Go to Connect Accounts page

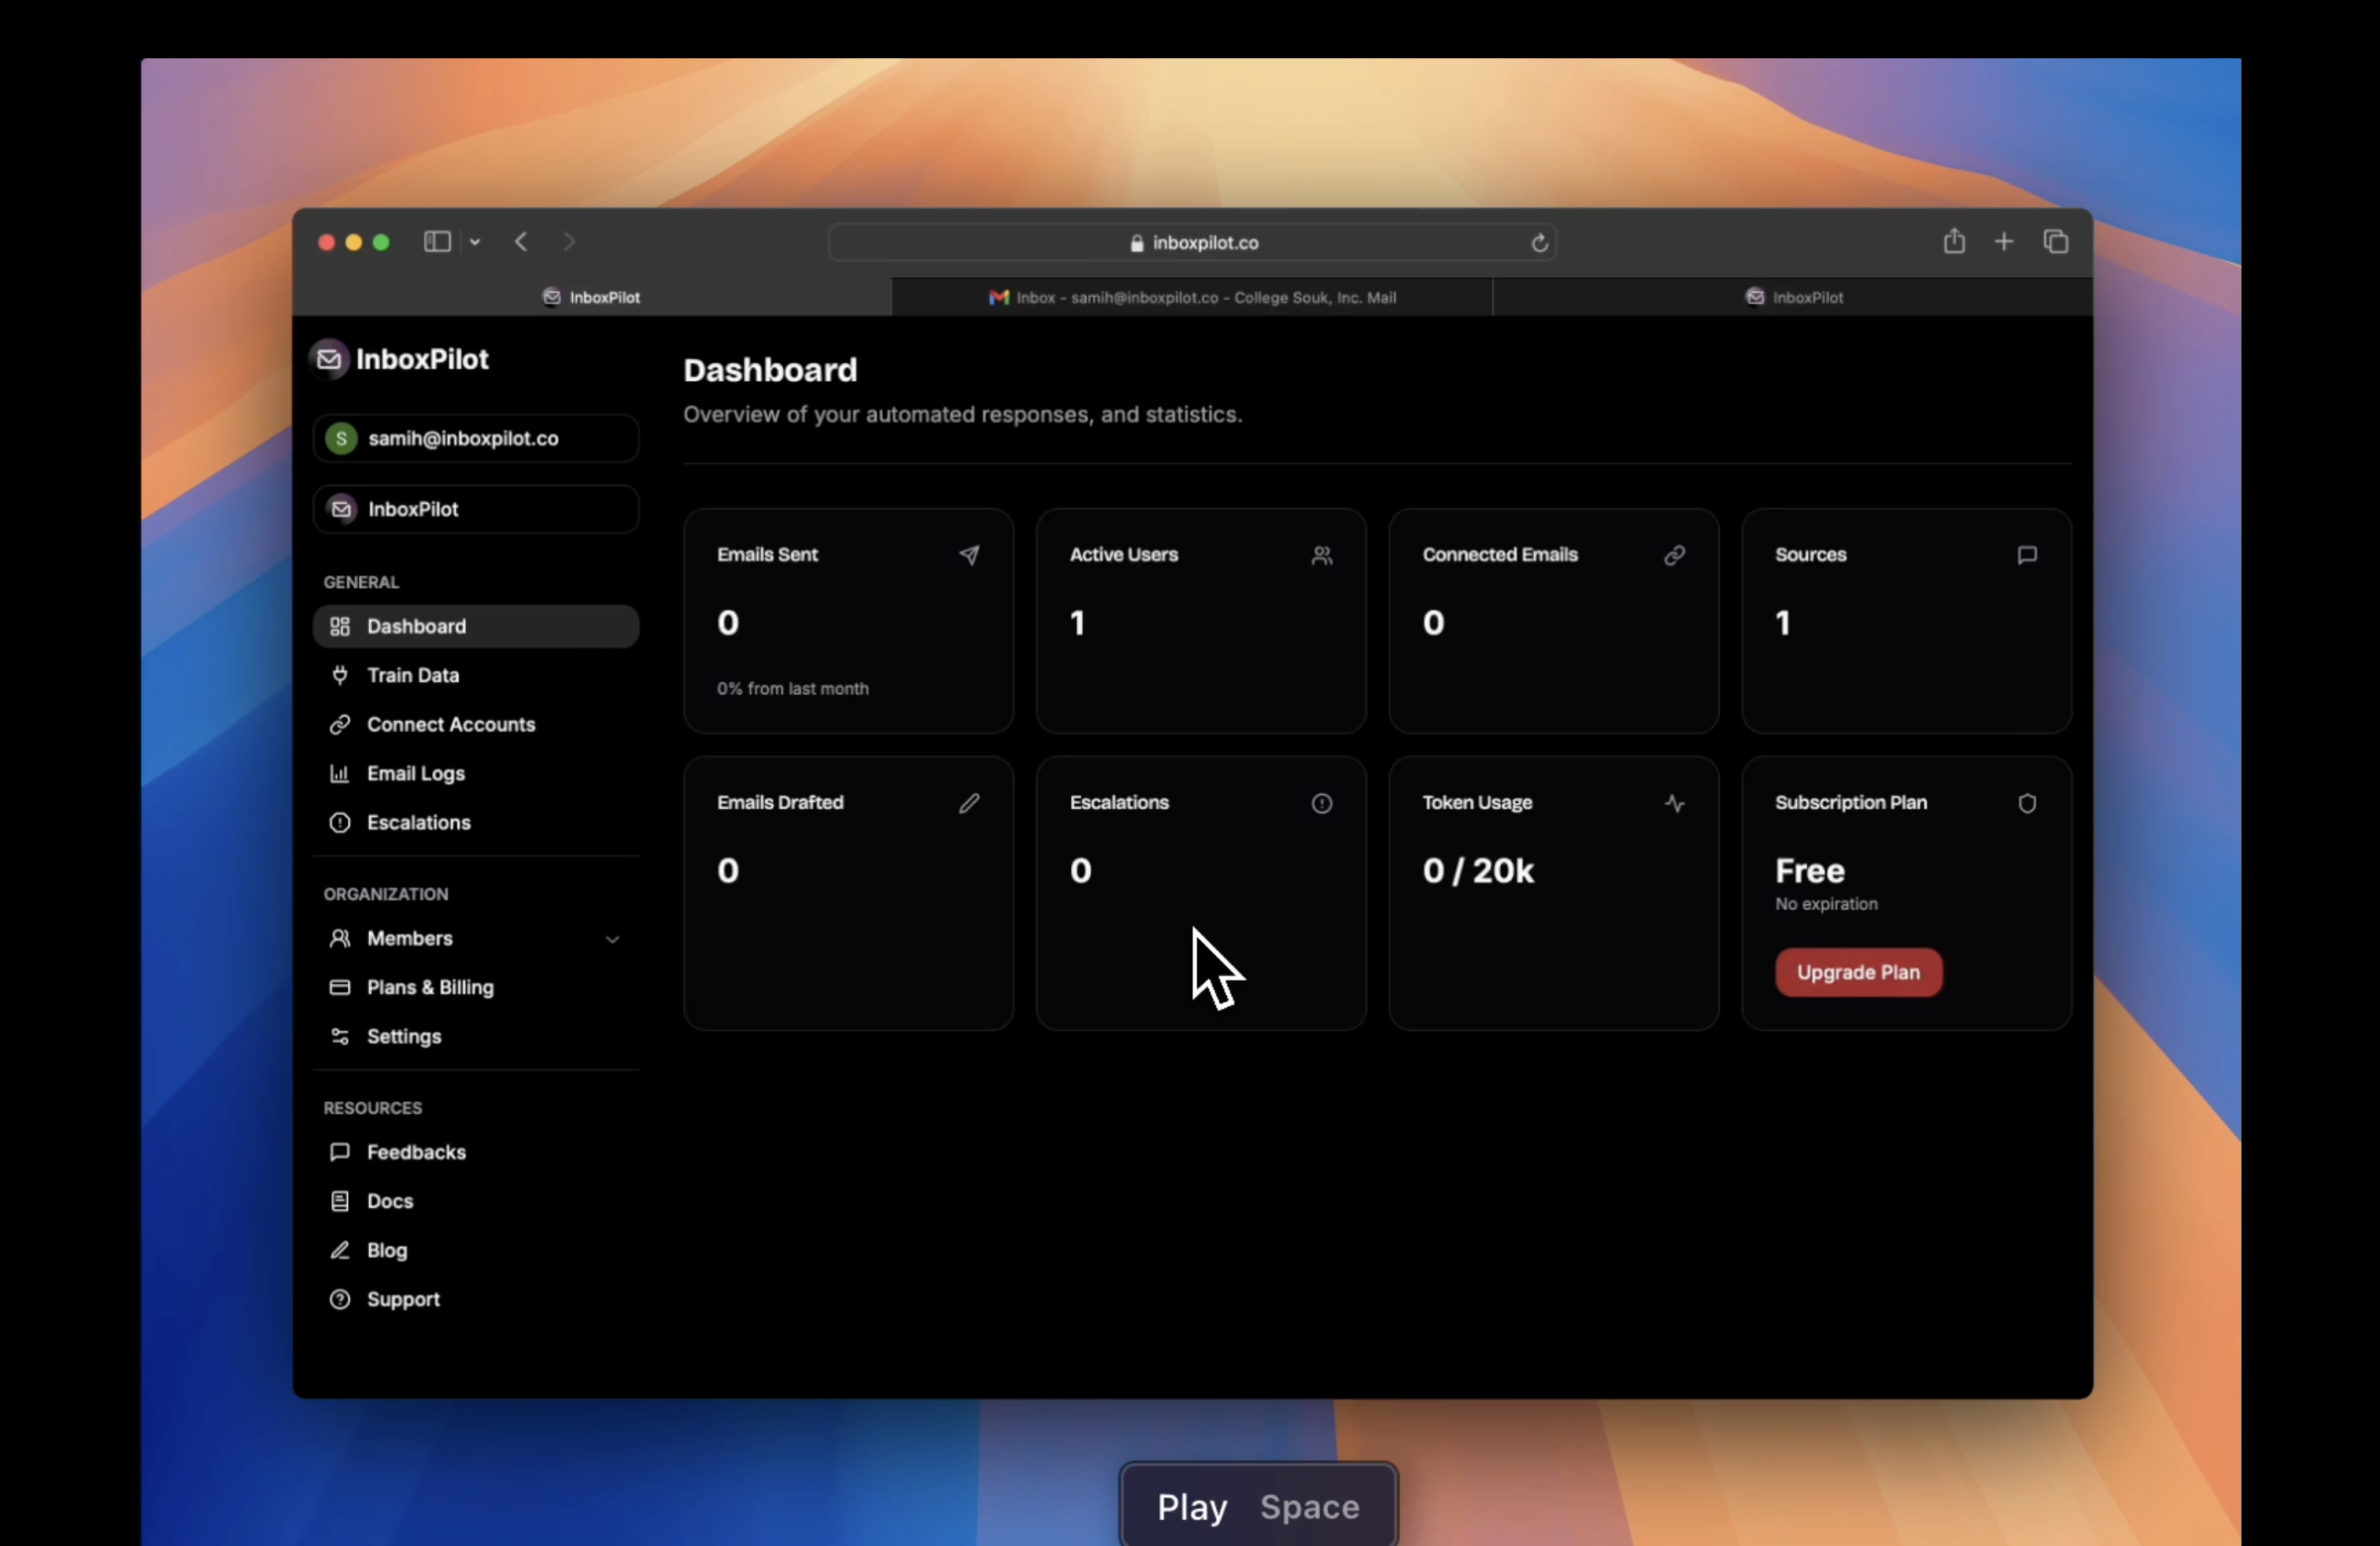[450, 724]
